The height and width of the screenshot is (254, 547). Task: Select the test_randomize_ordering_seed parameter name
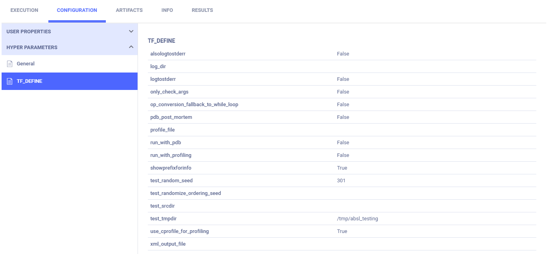click(x=186, y=193)
